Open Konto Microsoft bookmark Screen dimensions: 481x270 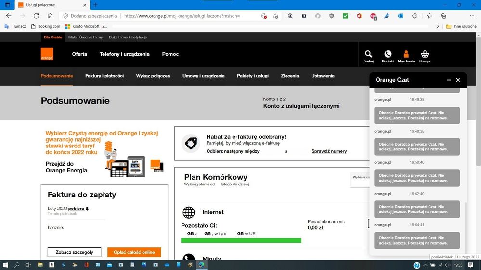click(x=86, y=26)
